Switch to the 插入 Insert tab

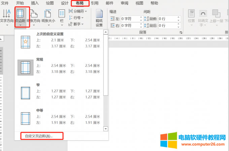coord(35,3)
